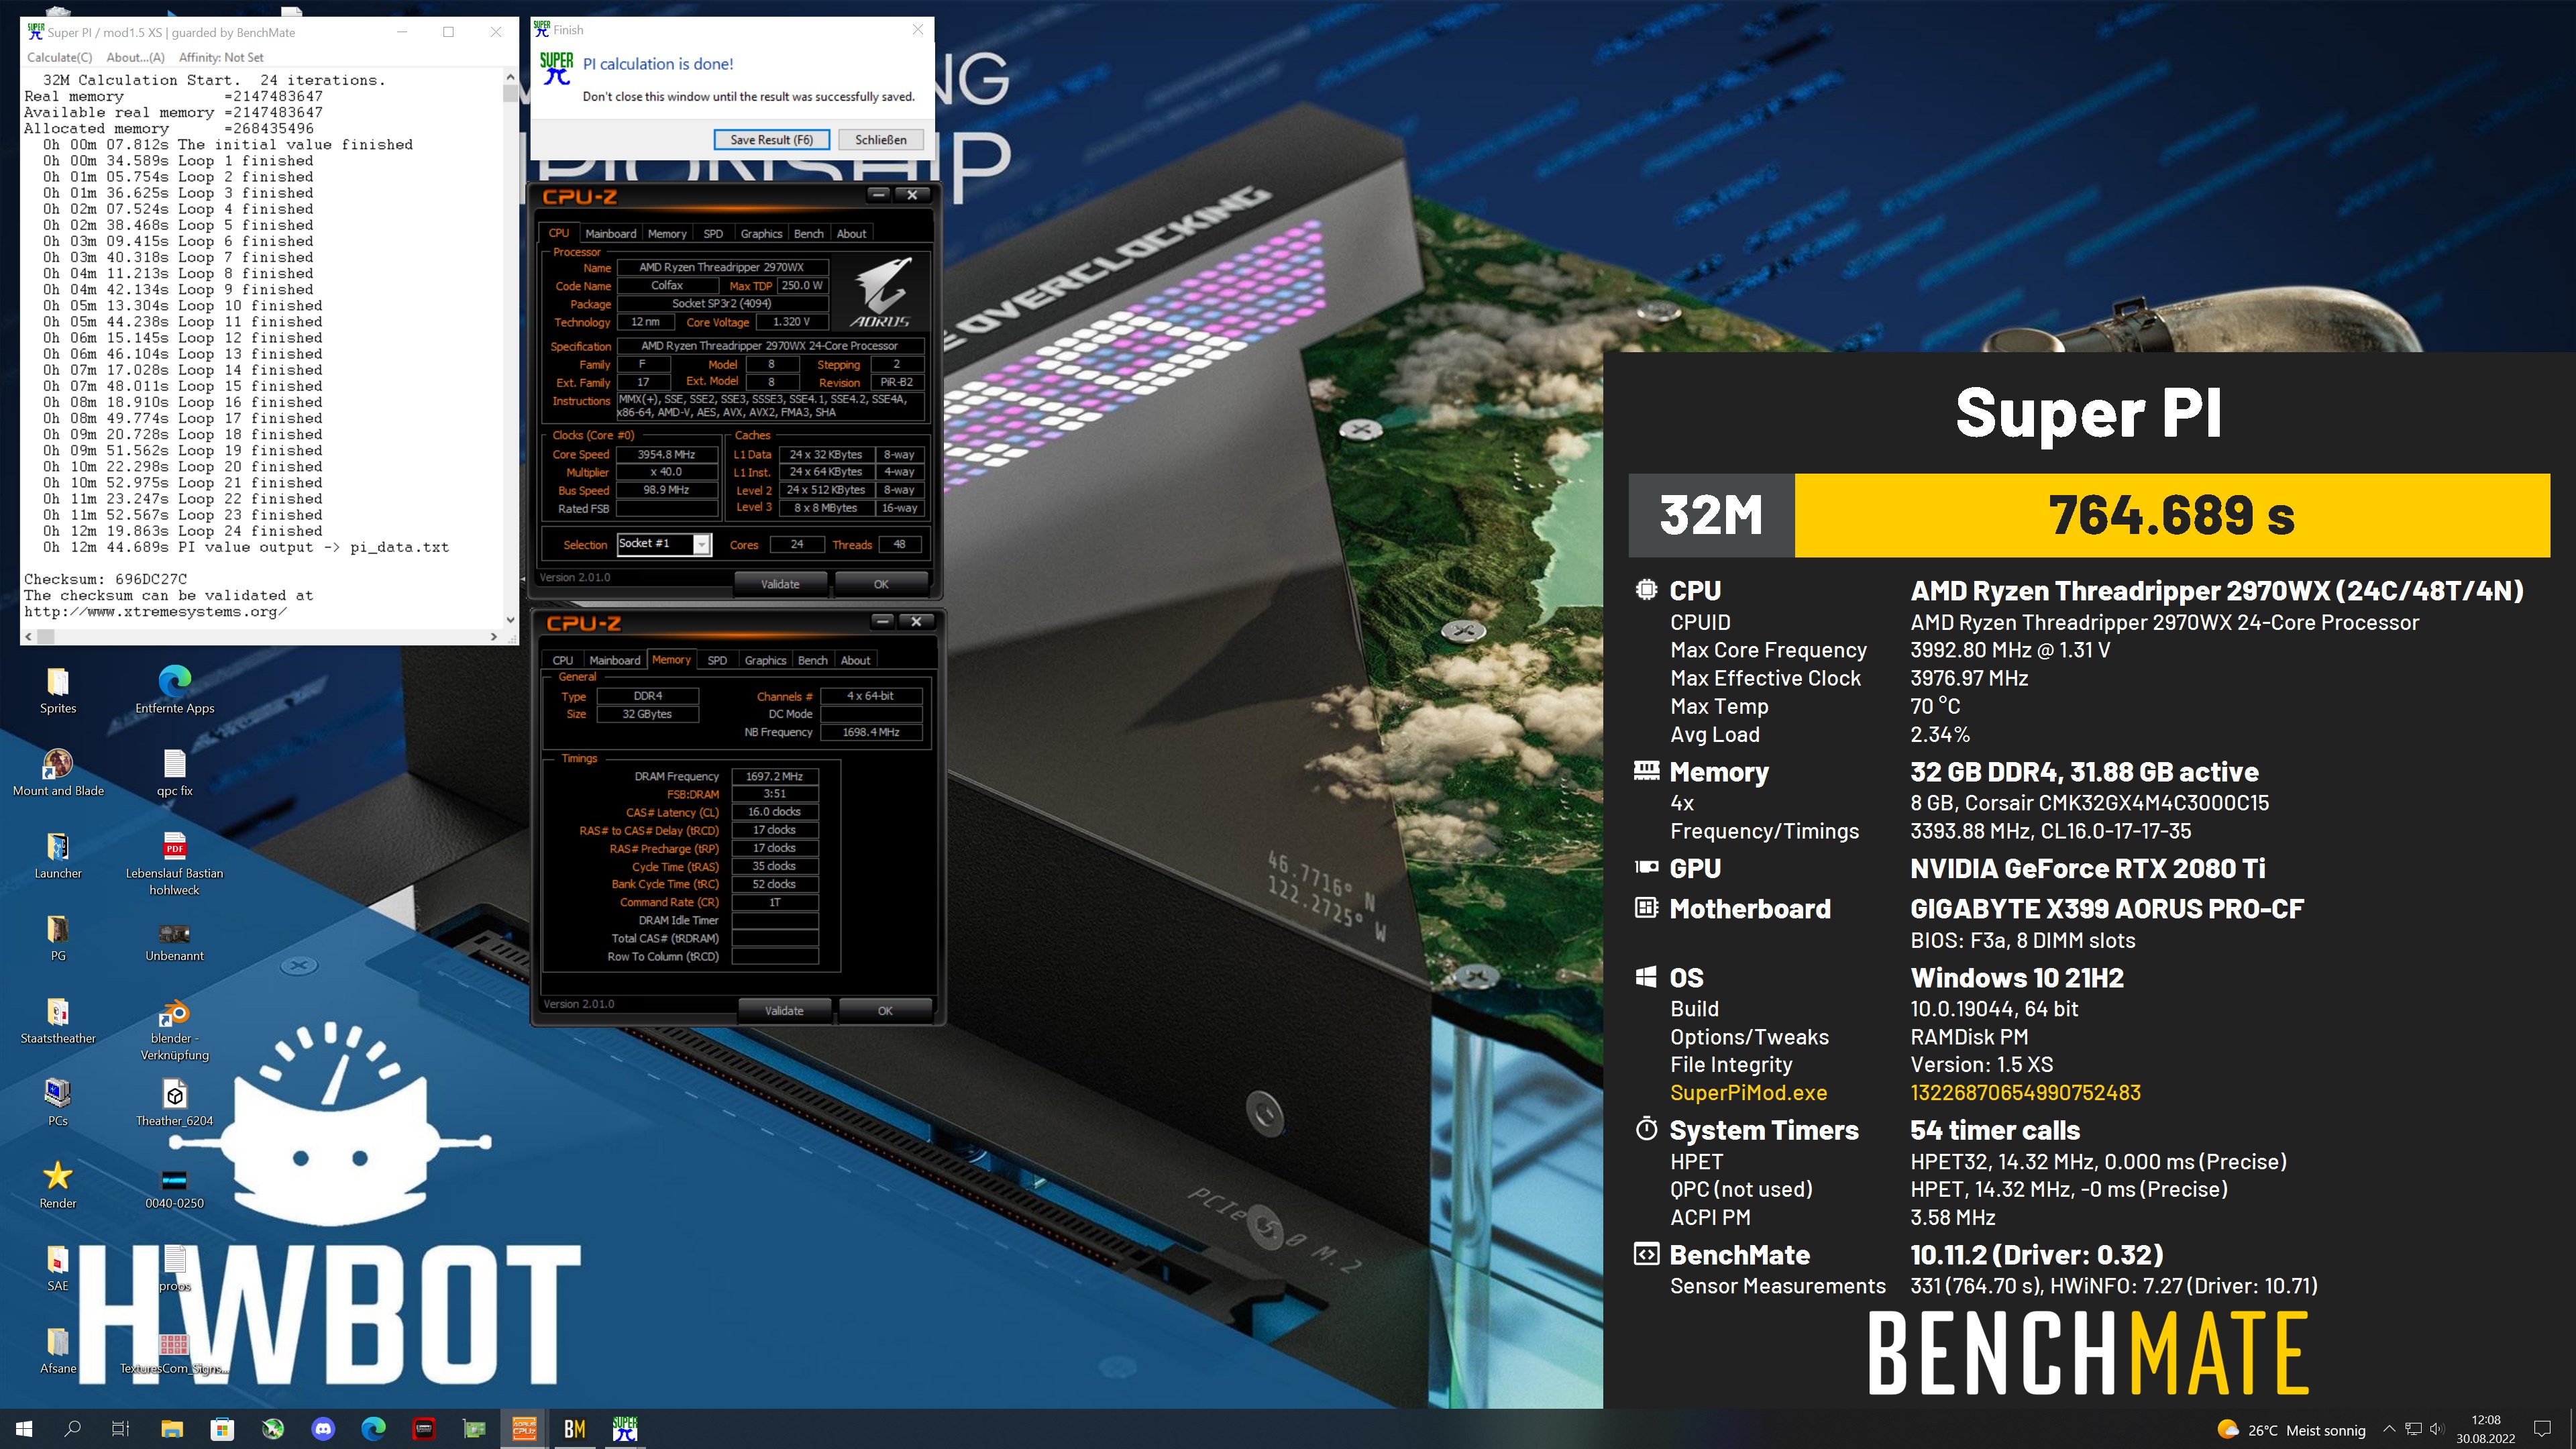Open the Theather_6204 file icon
2576x1449 pixels.
tap(174, 1102)
